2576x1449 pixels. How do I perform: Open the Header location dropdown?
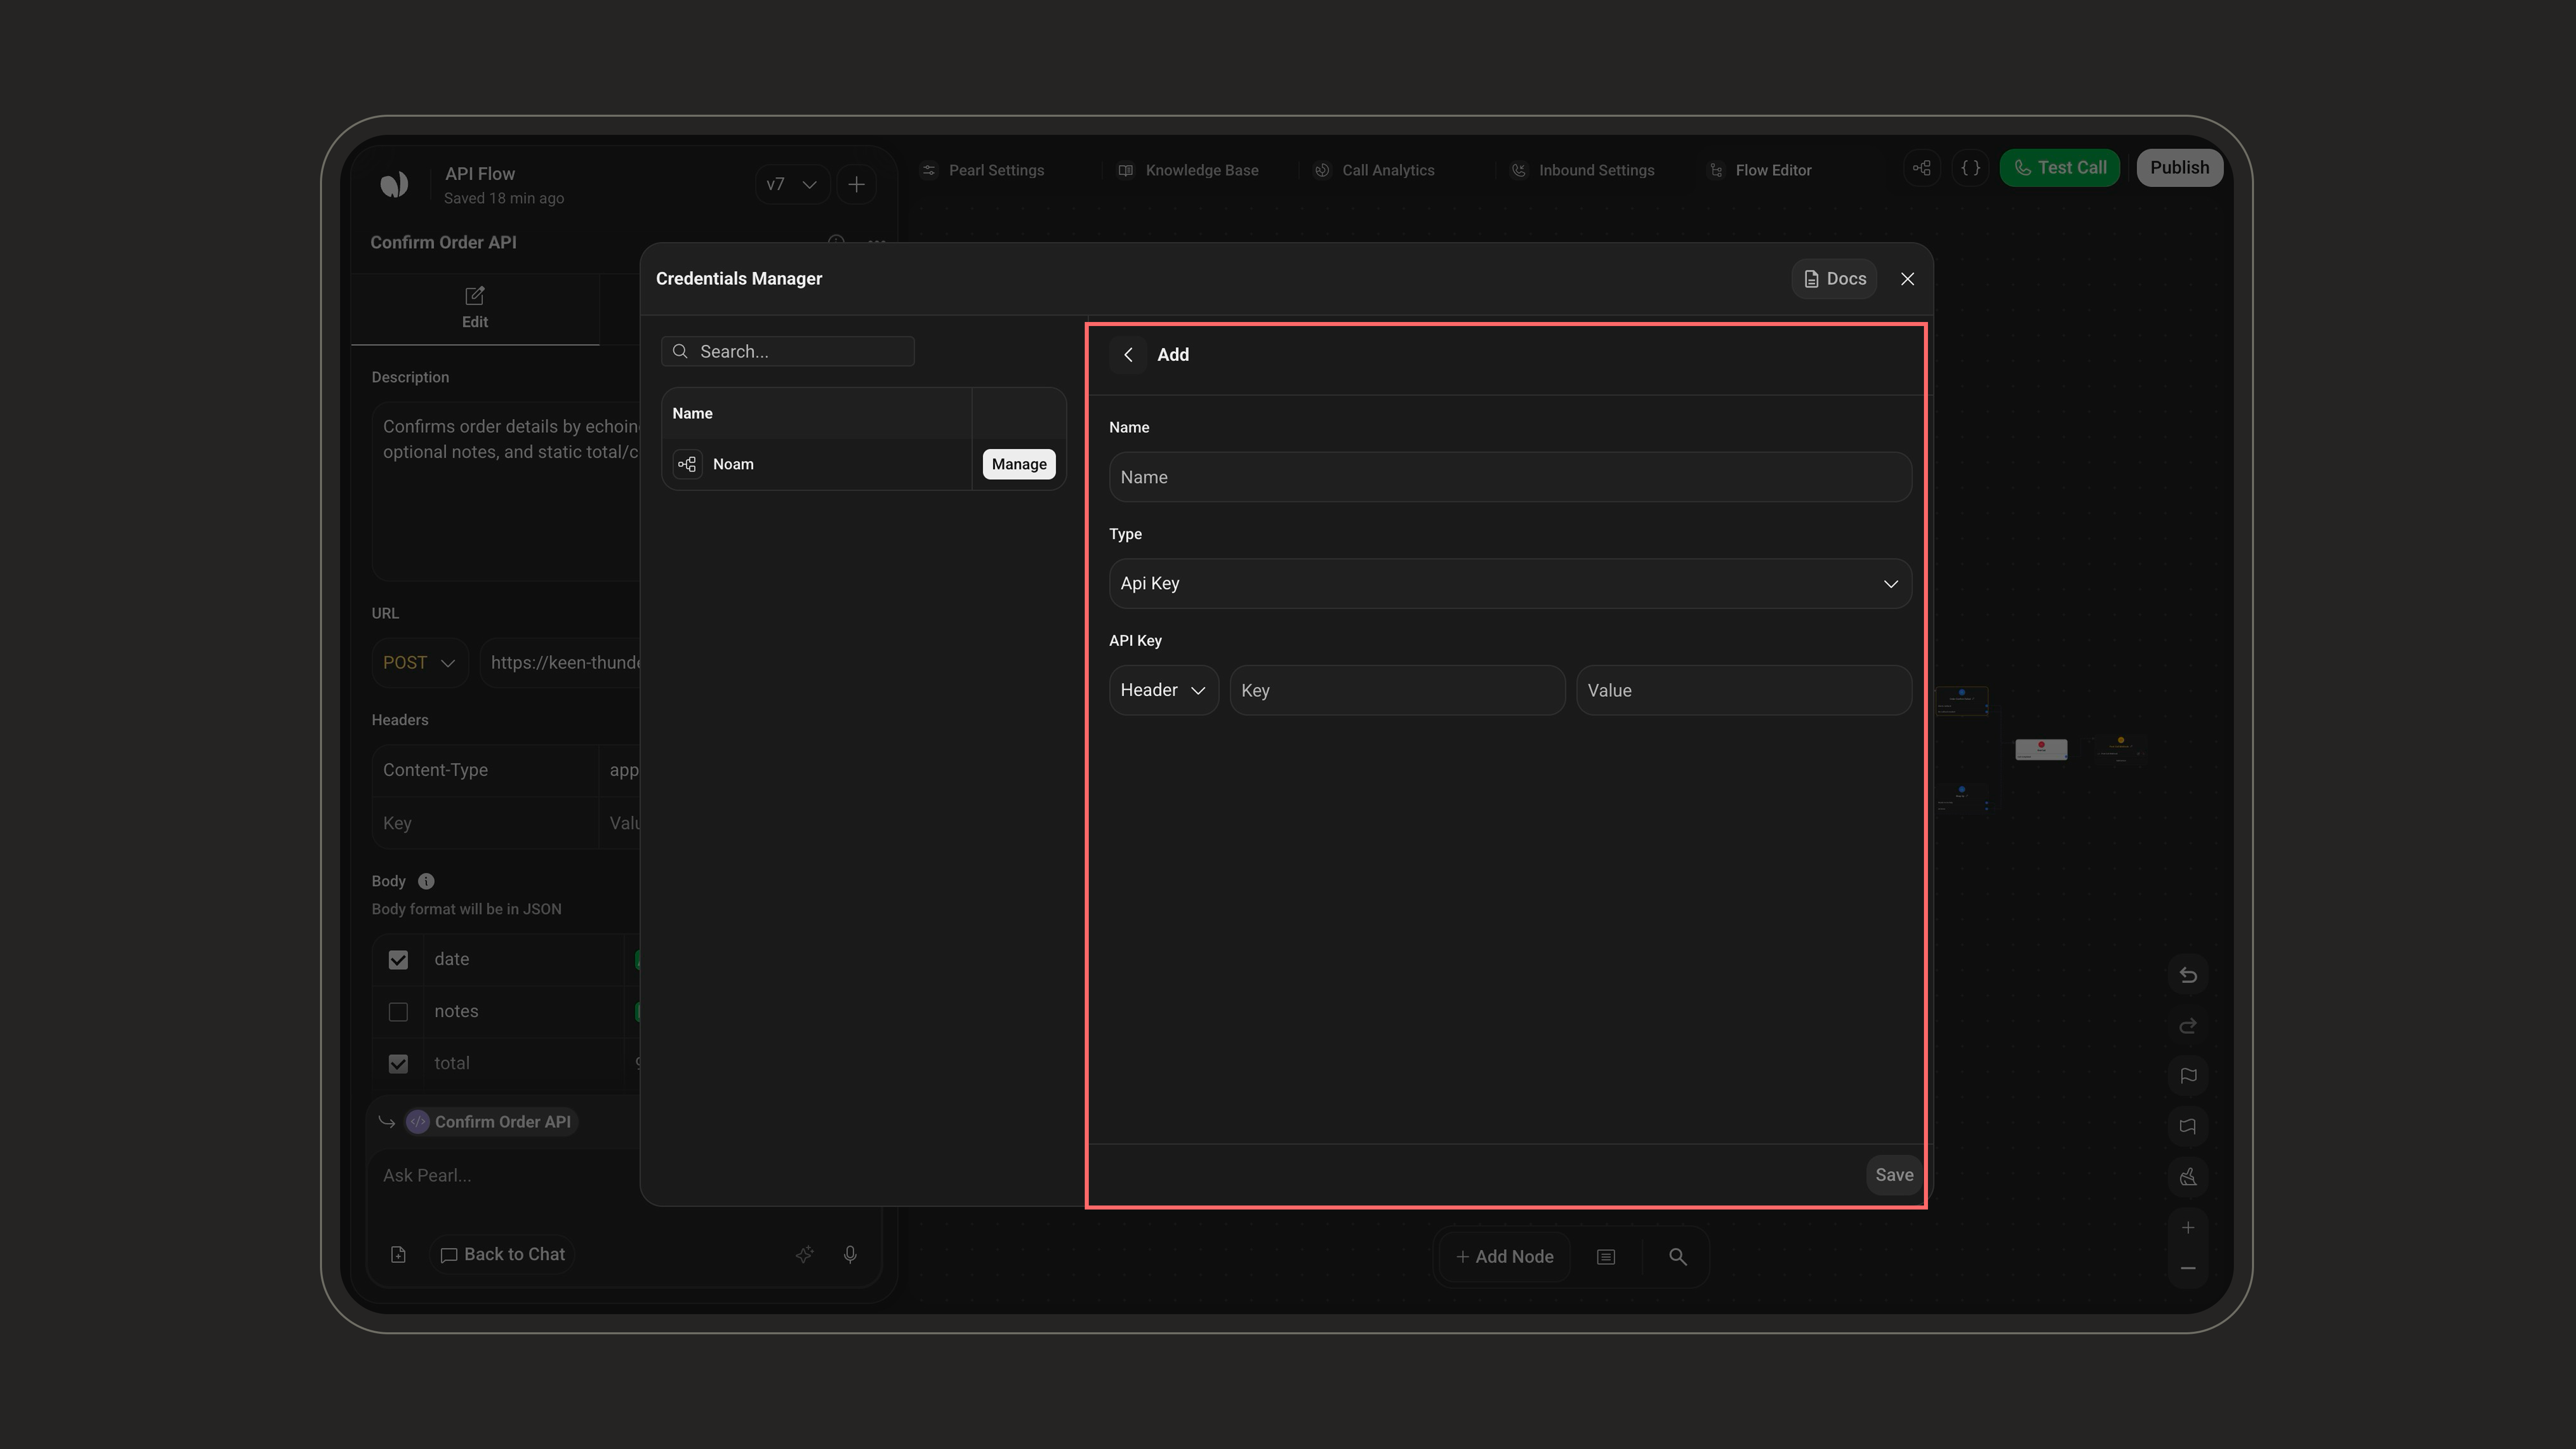(x=1163, y=690)
